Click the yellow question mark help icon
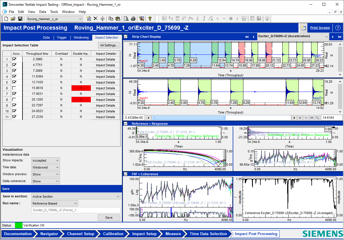 tap(150, 19)
